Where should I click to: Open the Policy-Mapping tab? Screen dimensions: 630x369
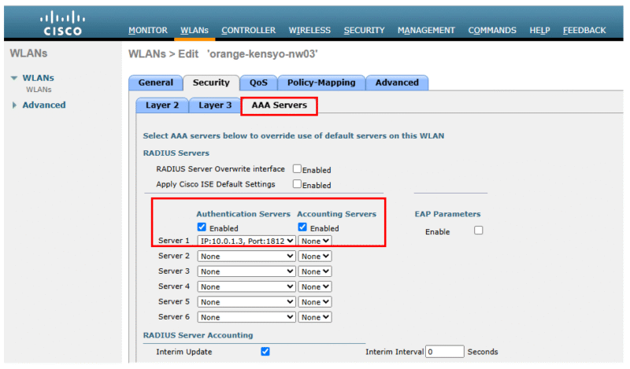point(321,83)
